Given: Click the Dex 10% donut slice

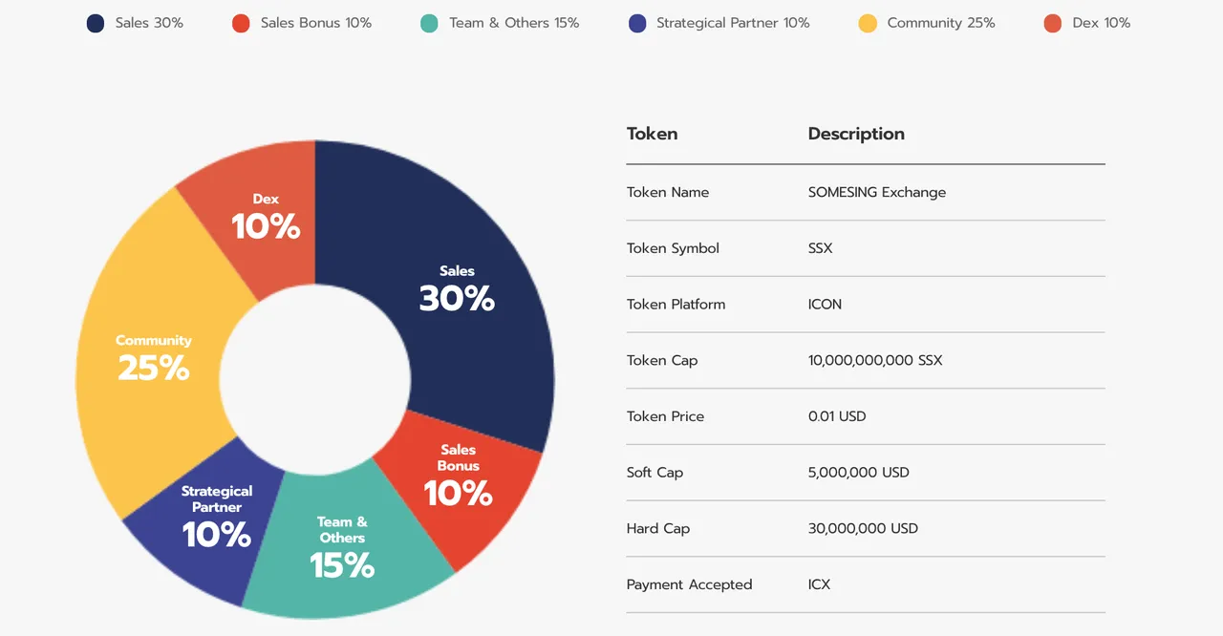Looking at the screenshot, I should (x=265, y=218).
